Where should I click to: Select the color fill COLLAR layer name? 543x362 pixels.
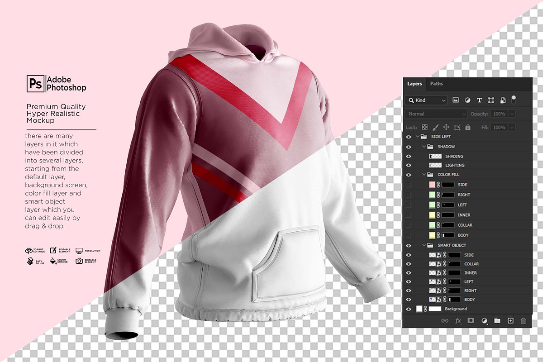point(465,225)
